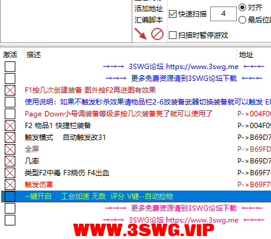
Task: Click the address of the F2 物品1 row
Action: click(254, 126)
